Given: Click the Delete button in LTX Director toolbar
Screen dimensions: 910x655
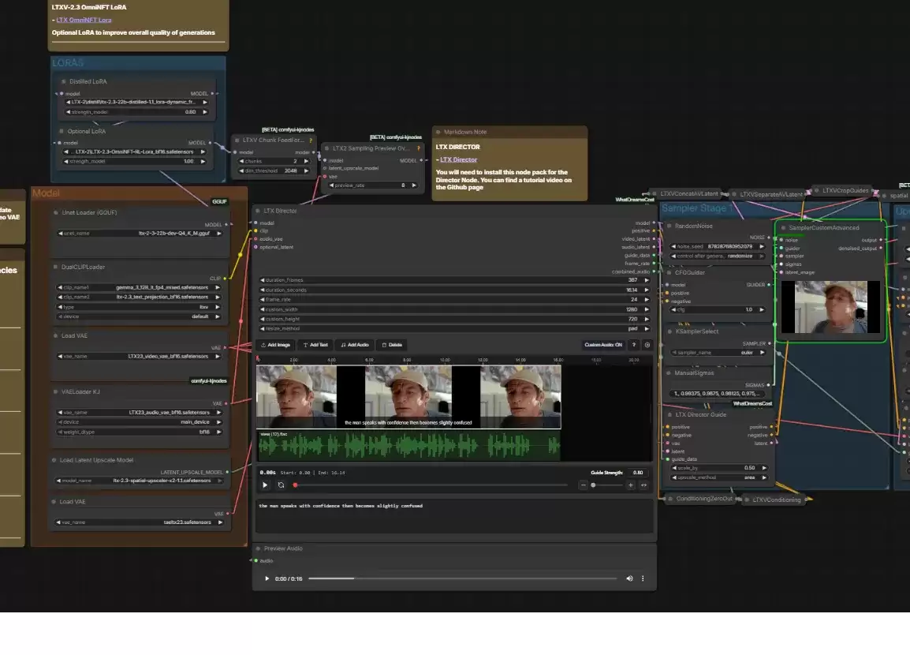Looking at the screenshot, I should (392, 345).
